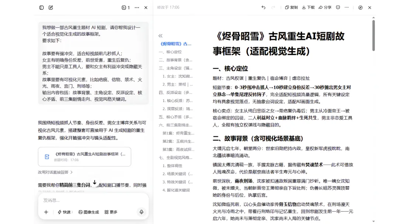398x224 pixels.
Task: Go to outline item 1. 整体调性
Action: point(172,166)
